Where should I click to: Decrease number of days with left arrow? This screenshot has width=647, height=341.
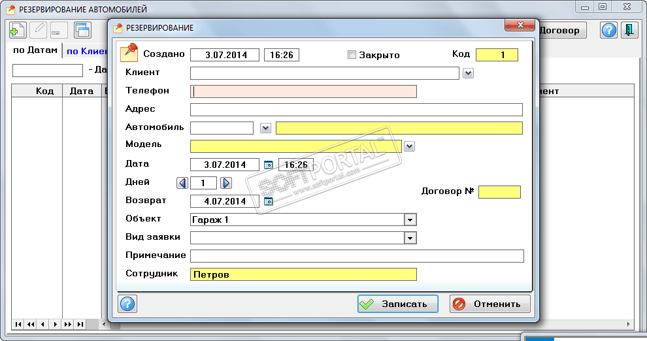pyautogui.click(x=182, y=183)
